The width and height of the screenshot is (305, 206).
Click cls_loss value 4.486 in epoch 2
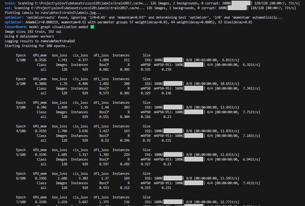coord(83,84)
